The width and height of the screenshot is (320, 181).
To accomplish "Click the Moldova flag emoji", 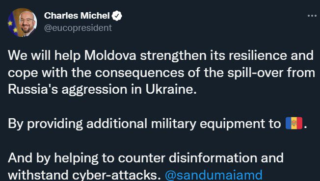I will click(294, 123).
